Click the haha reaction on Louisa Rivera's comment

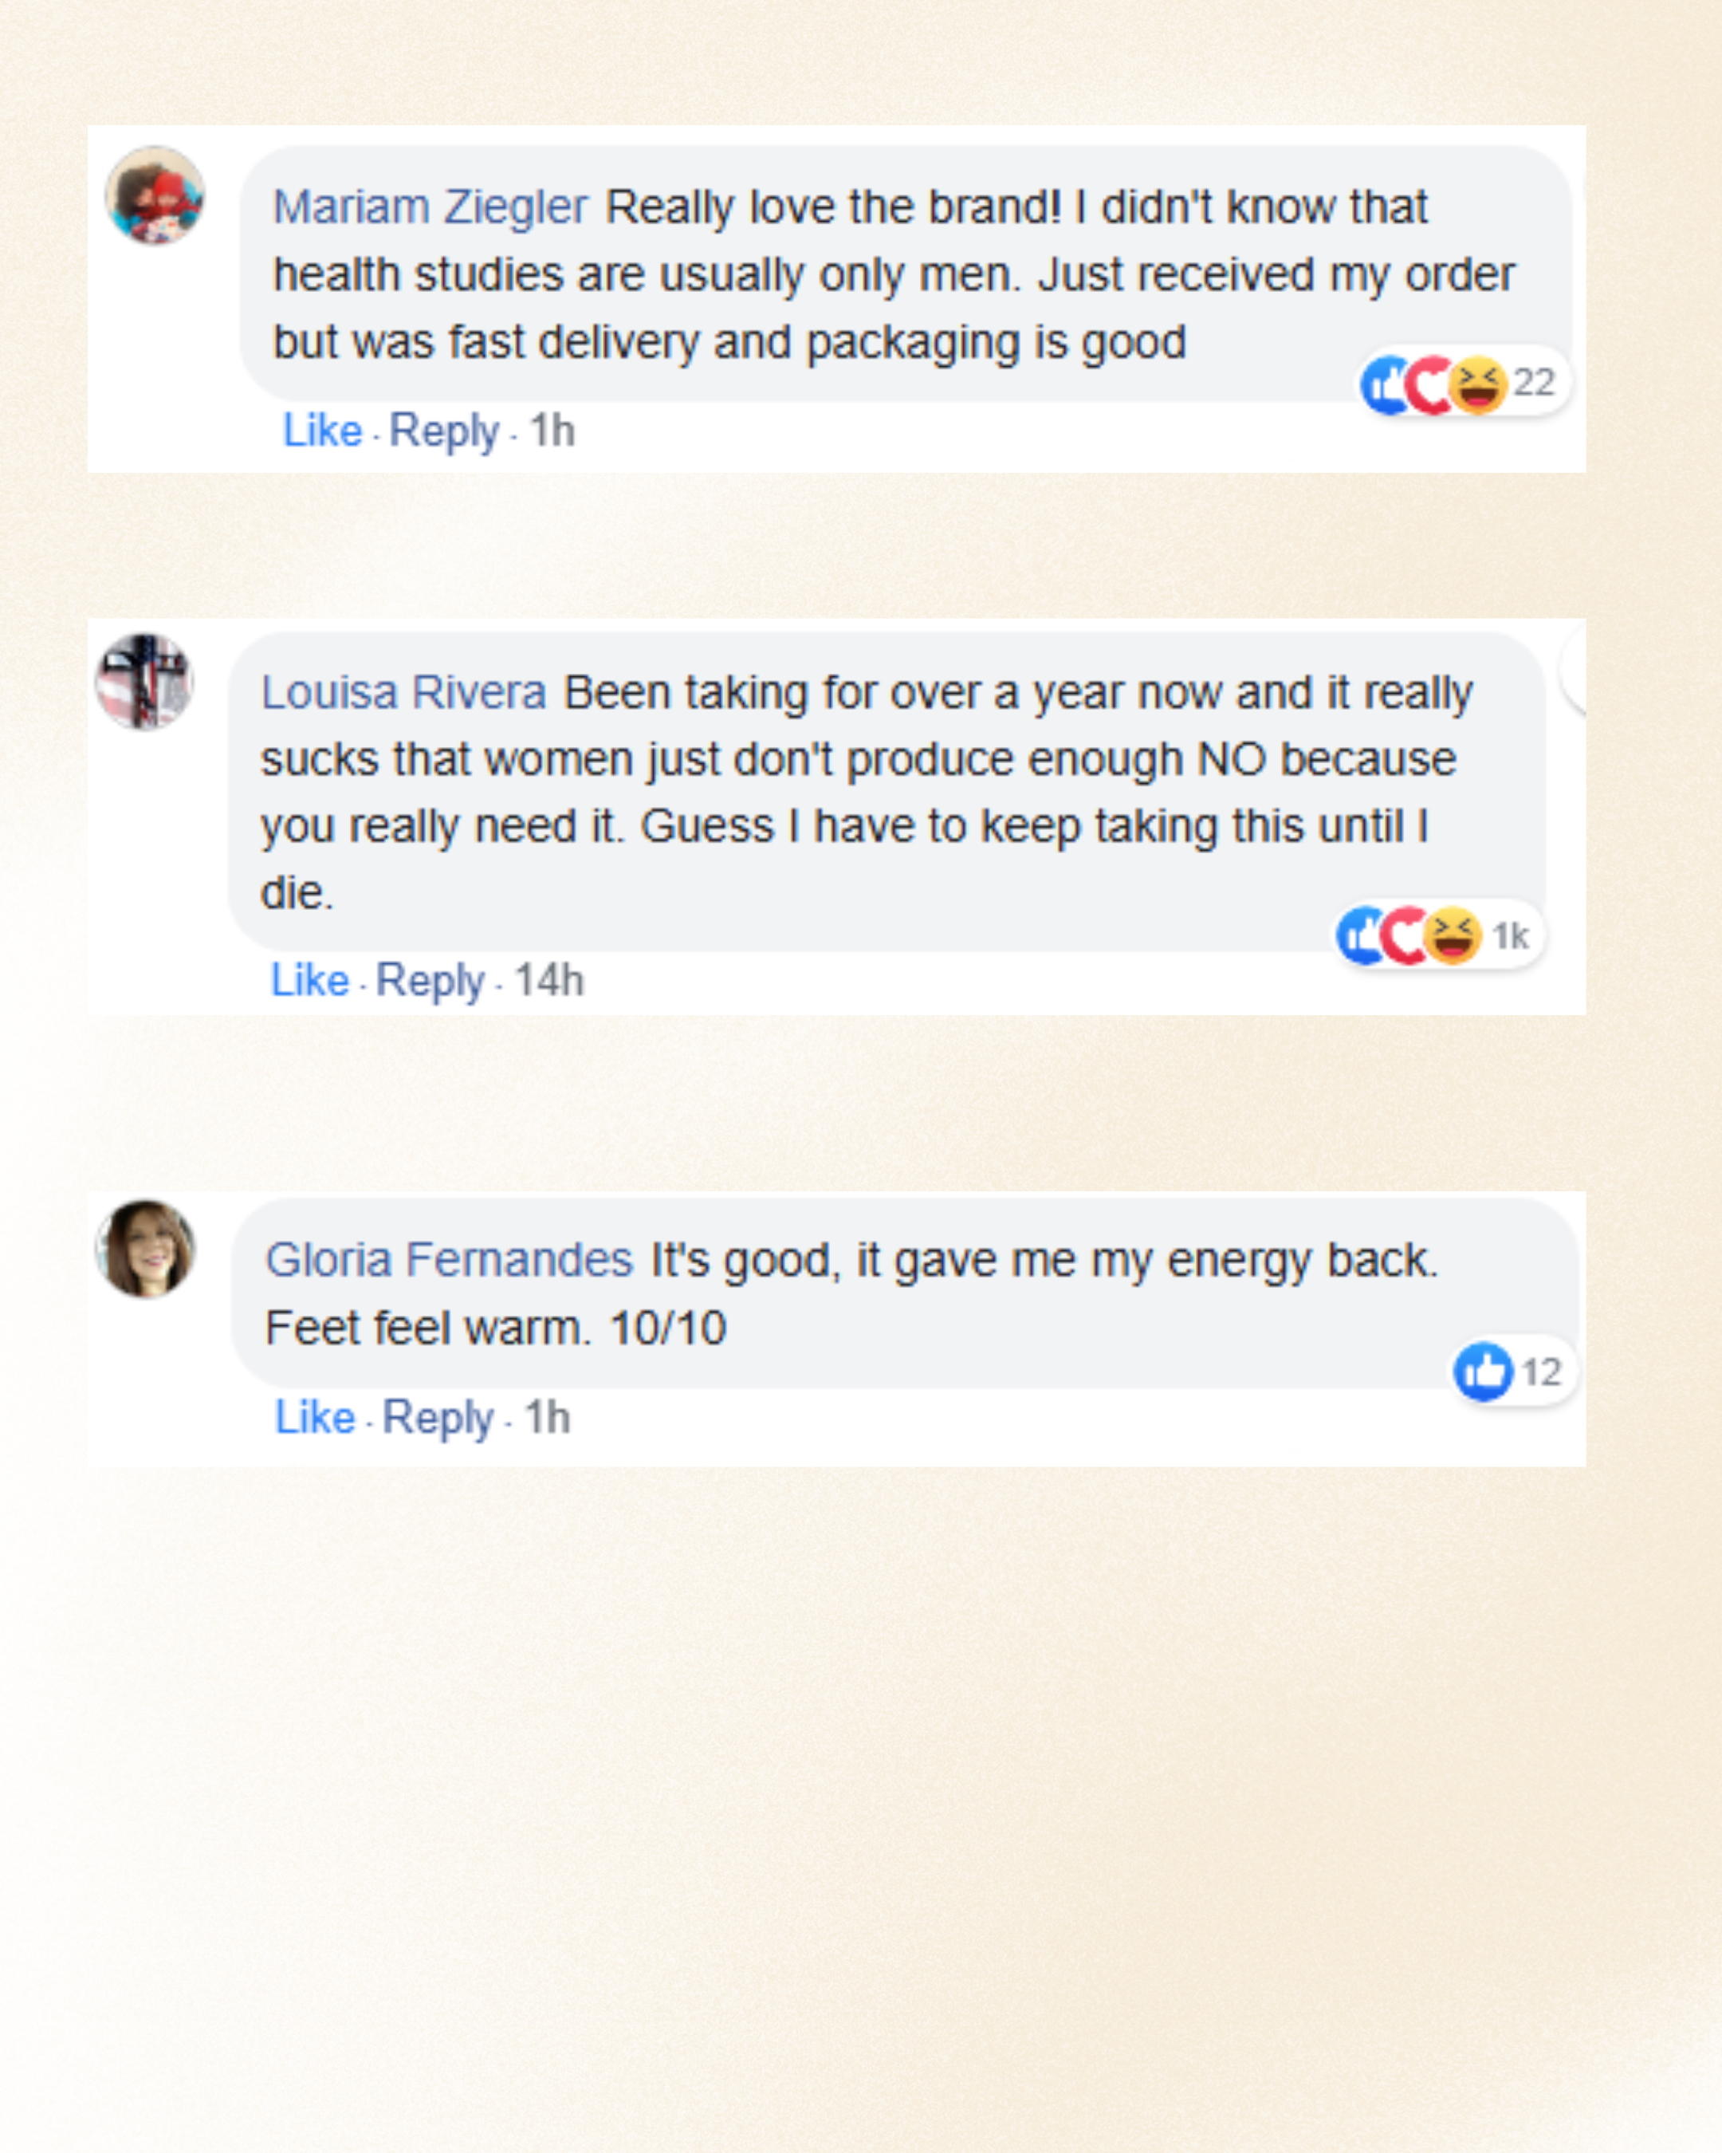[1453, 935]
